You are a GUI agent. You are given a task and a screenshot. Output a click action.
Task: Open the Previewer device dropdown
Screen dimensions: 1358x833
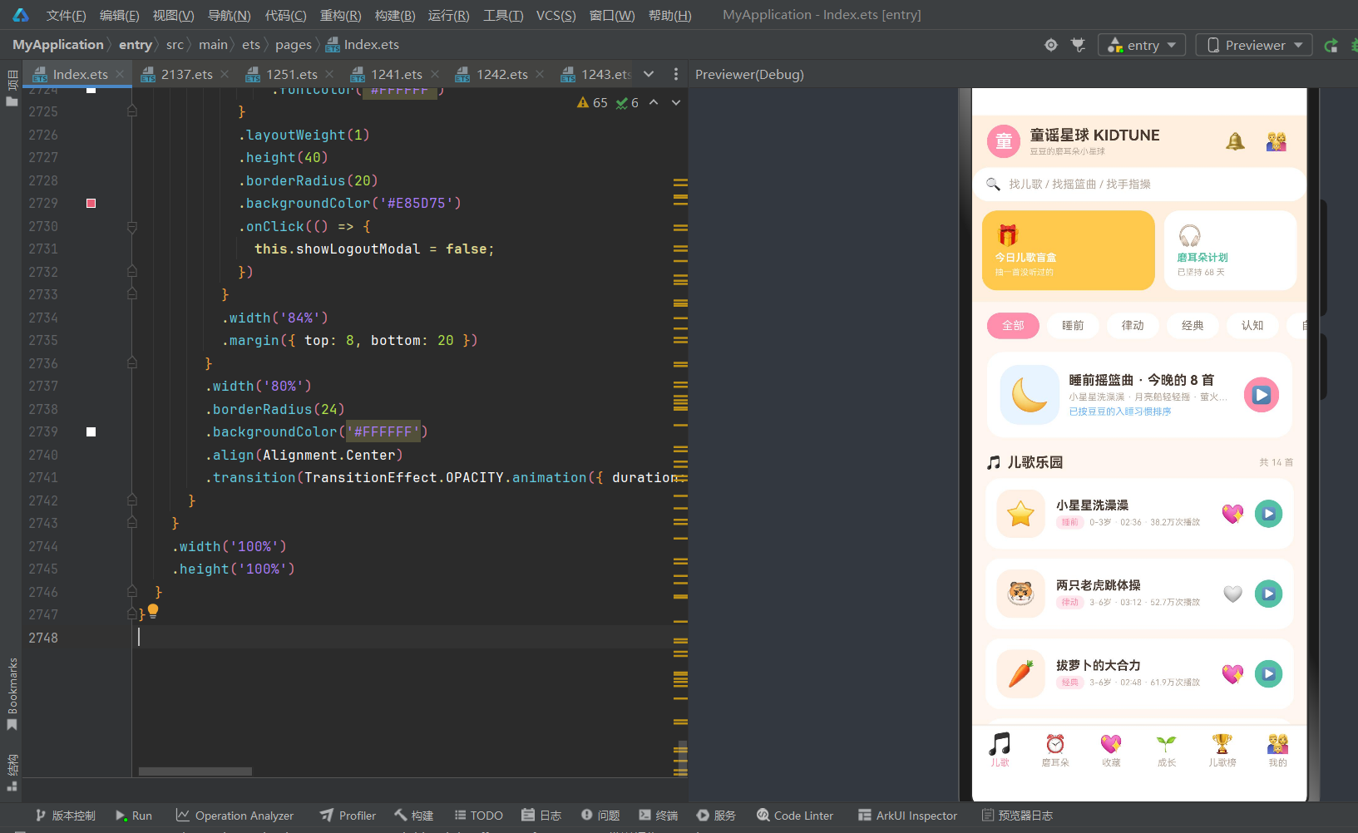[1254, 45]
